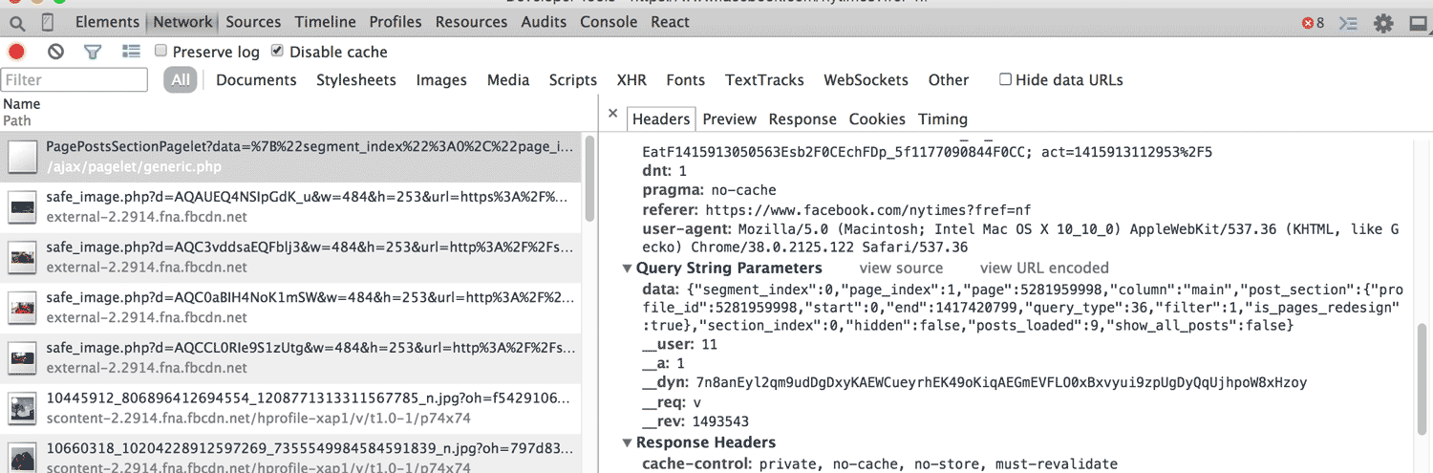Select the PagePostsSectionPagelet request thumbnail
The height and width of the screenshot is (473, 1433).
[22, 157]
